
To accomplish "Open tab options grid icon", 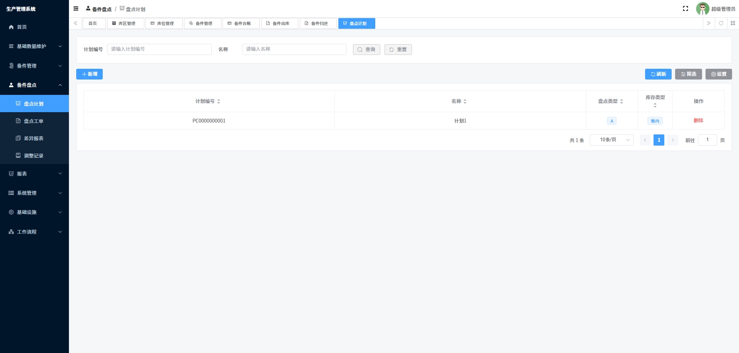I will 733,23.
